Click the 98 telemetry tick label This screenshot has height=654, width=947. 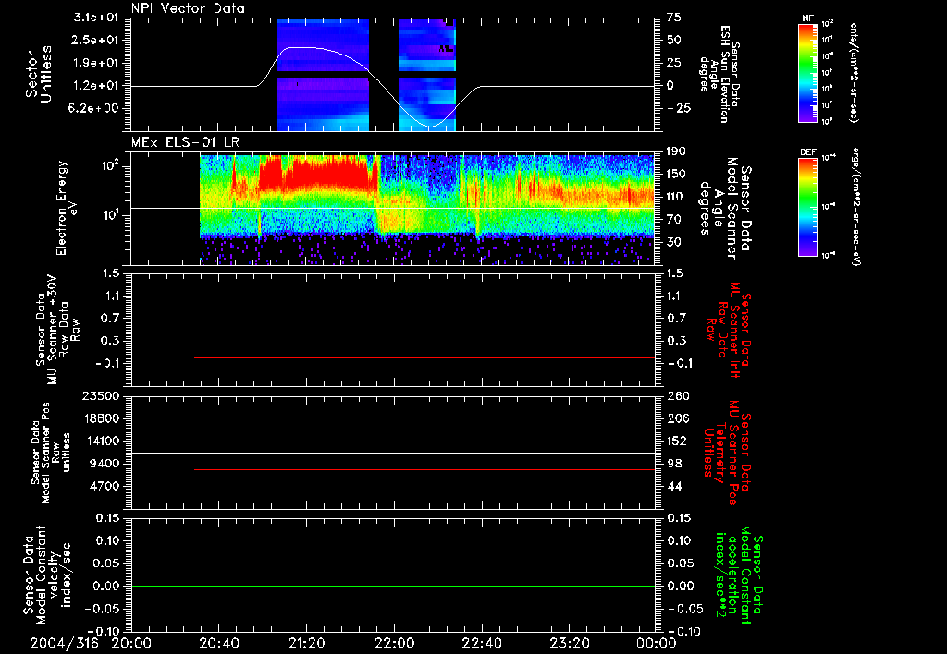674,464
